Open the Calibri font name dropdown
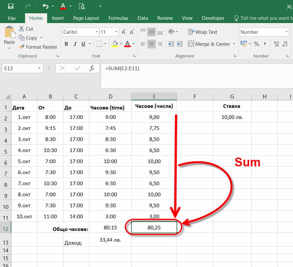293x267 pixels. coord(97,32)
